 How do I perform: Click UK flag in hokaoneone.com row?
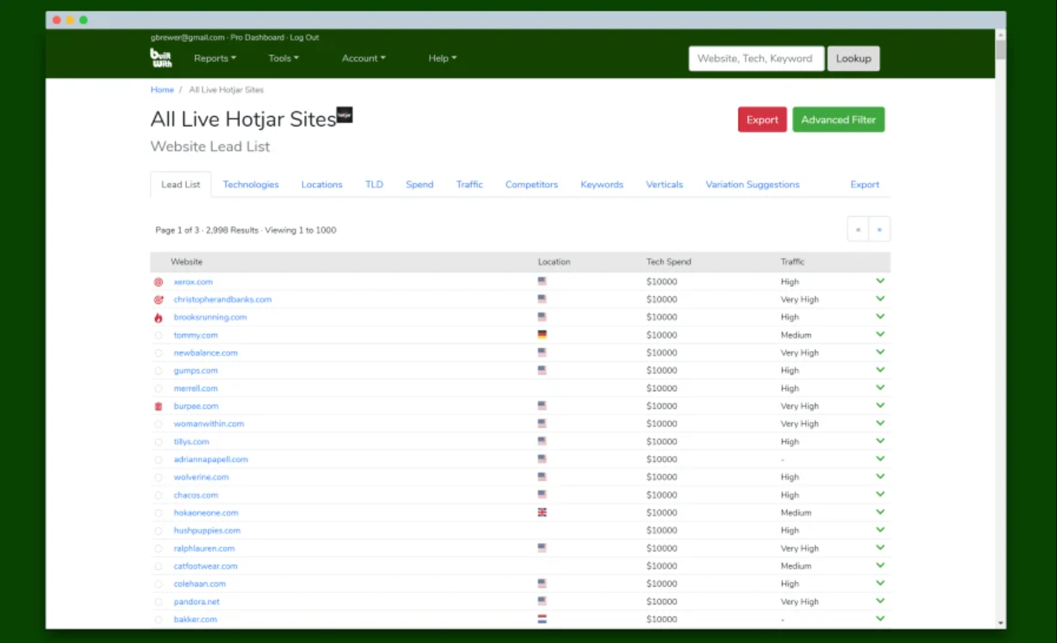(x=542, y=512)
